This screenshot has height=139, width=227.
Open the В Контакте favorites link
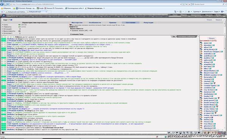coord(25,8)
